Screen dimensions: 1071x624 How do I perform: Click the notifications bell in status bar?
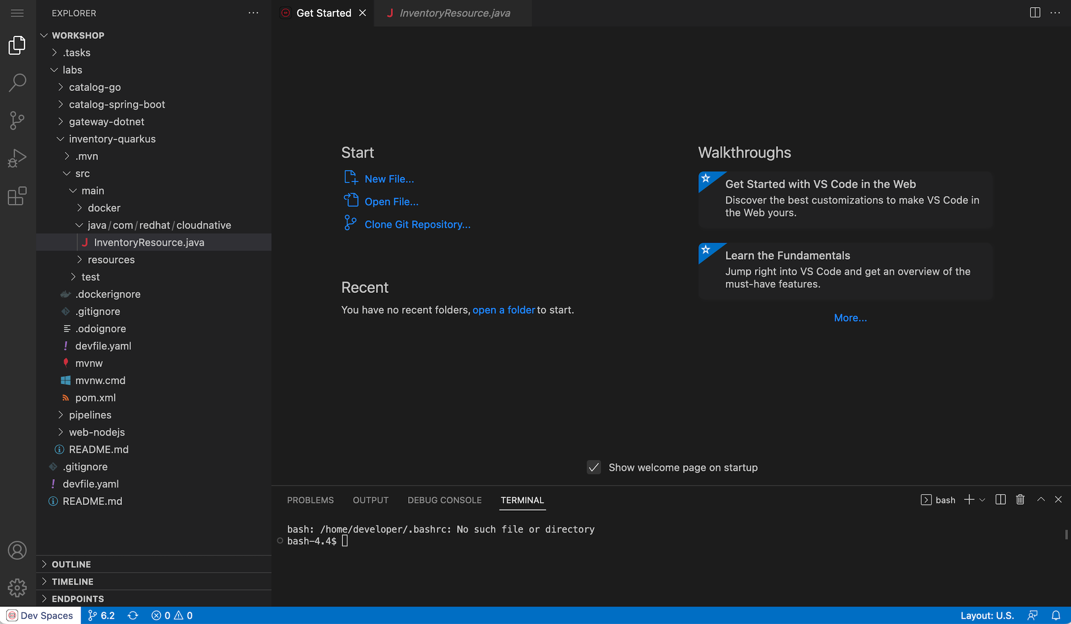point(1056,615)
